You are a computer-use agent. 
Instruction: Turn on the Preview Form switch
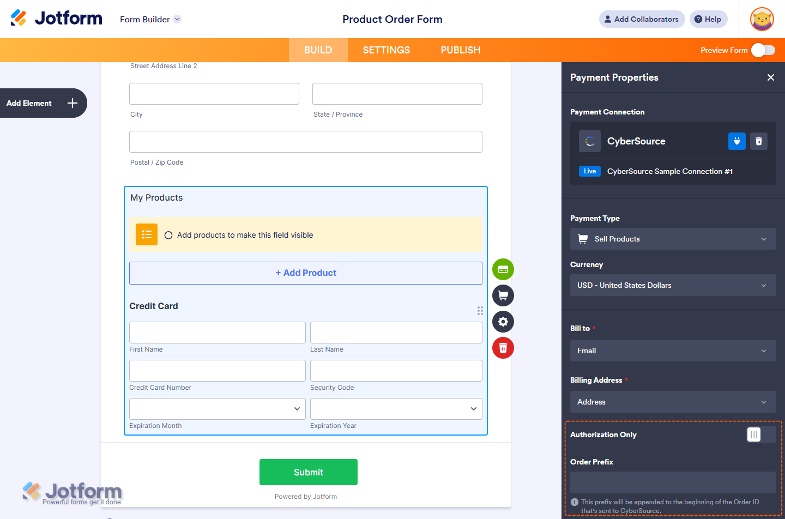[763, 50]
